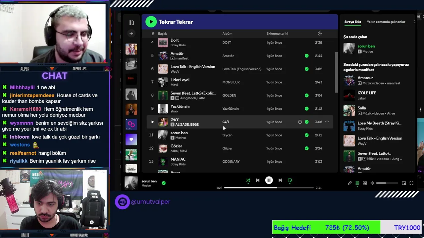Switch to the Sıraya Ekle tab
Screen dimensions: 424x238
(x=353, y=22)
